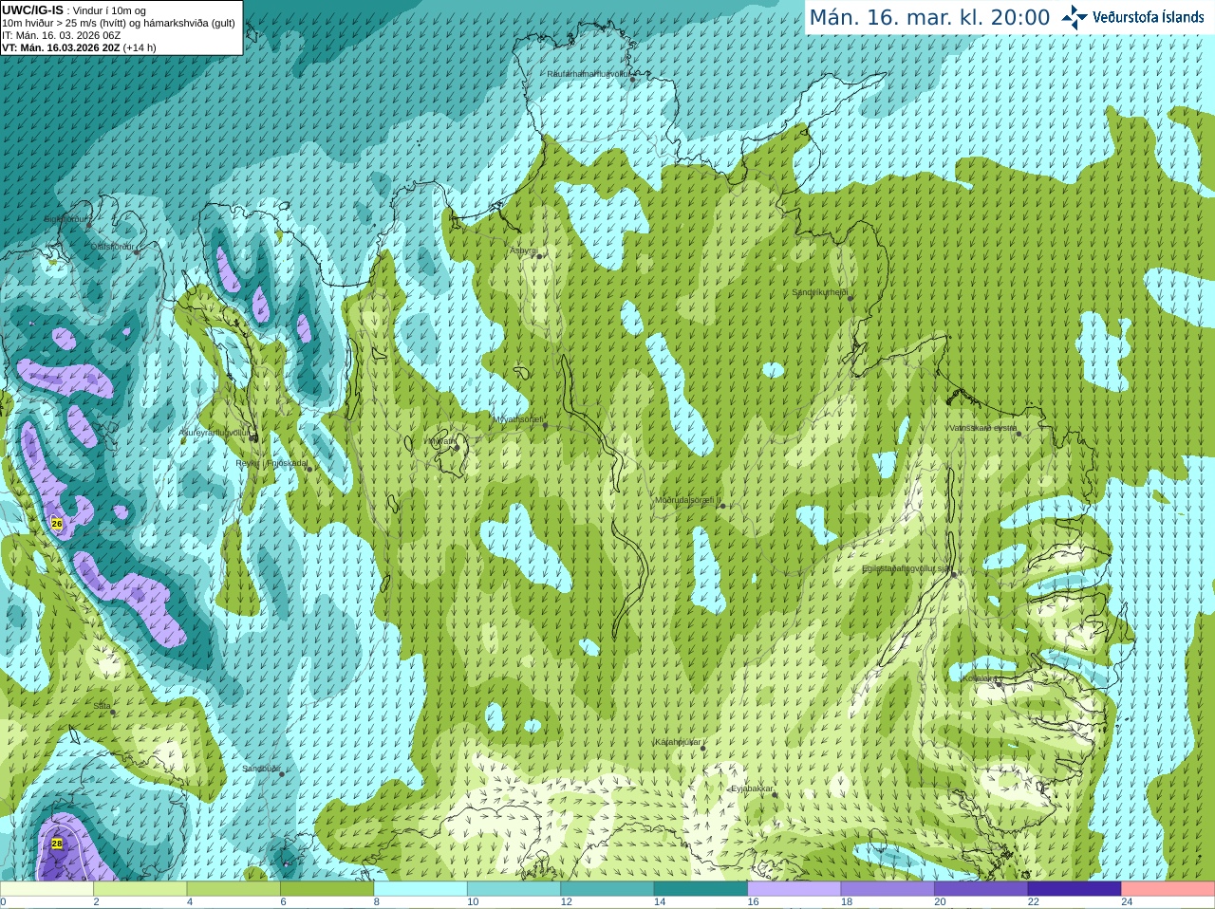Screen dimensions: 1215x909
Task: Select the Ásbyrgi station marker
Action: [539, 256]
